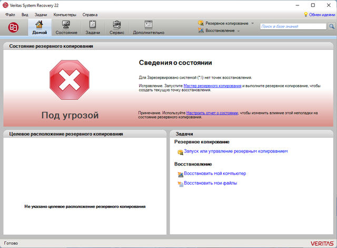
Task: Open the Домой (Home) toolbar view
Action: [39, 27]
